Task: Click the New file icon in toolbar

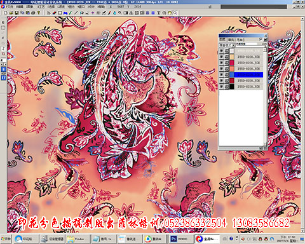Action: tap(6, 13)
